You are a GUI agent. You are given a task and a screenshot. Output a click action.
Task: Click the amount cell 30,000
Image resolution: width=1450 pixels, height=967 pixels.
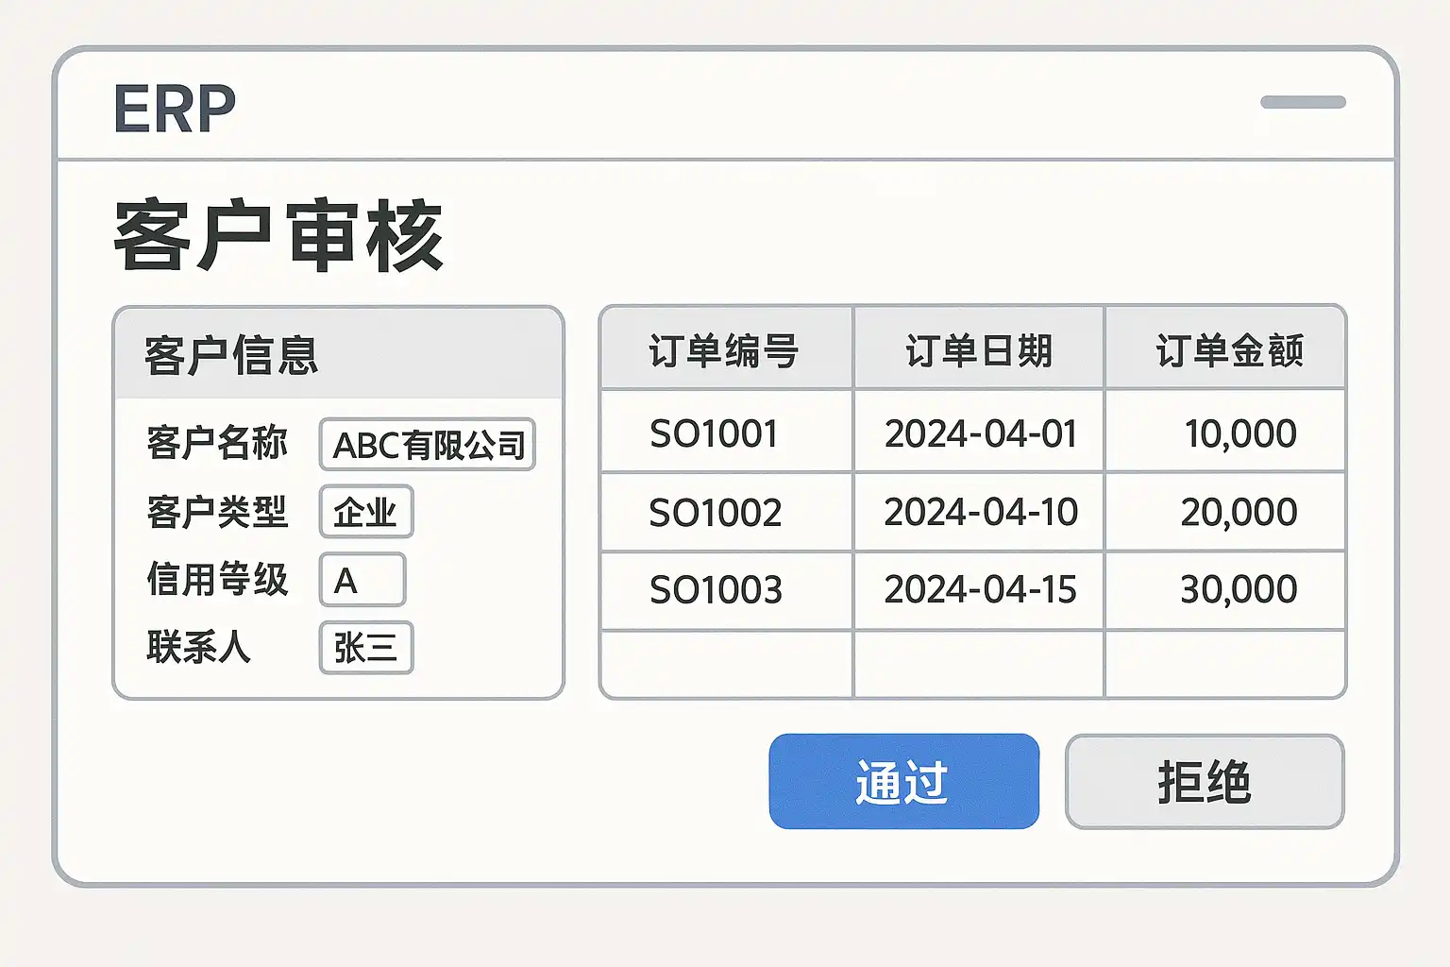[x=1239, y=590]
